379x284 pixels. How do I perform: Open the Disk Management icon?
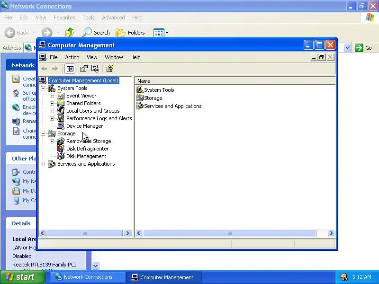point(61,156)
